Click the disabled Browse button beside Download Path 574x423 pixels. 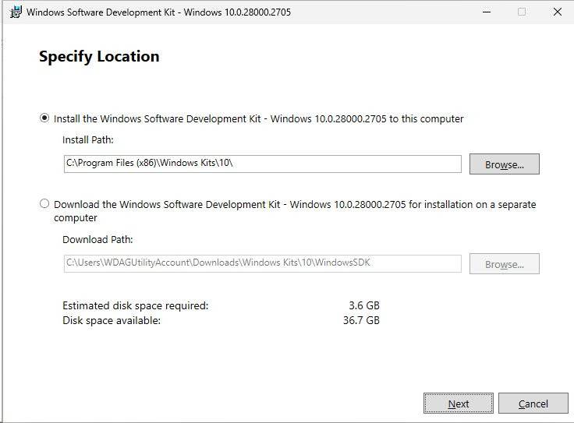click(504, 263)
